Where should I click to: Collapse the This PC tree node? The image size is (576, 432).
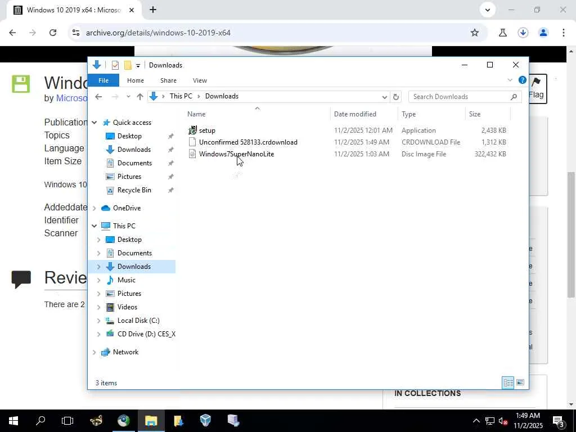94,226
